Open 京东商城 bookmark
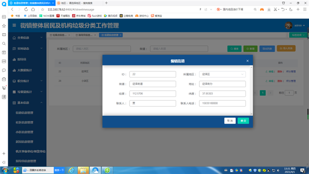This screenshot has width=309, height=174. pyautogui.click(x=79, y=16)
